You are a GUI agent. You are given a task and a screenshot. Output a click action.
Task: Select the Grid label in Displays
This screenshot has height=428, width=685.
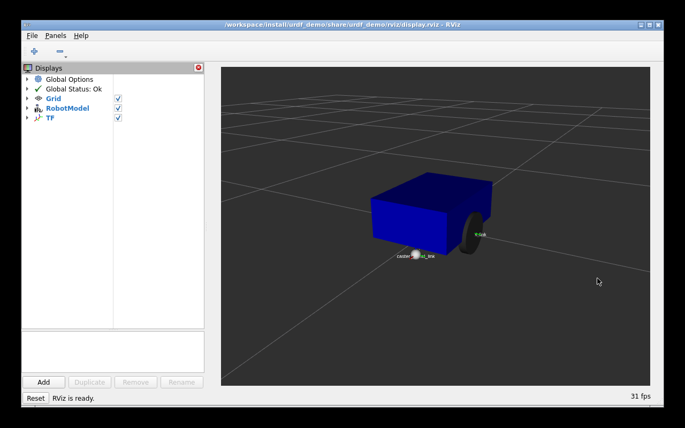coord(54,98)
